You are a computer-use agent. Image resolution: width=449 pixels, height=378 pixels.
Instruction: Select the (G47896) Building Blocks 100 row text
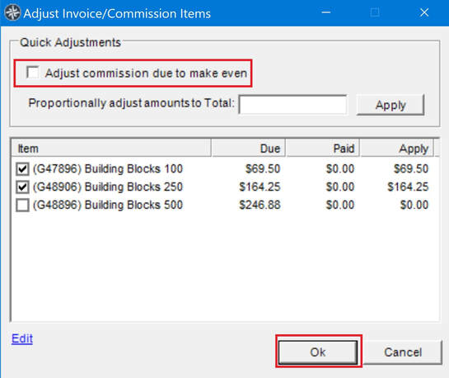click(108, 168)
